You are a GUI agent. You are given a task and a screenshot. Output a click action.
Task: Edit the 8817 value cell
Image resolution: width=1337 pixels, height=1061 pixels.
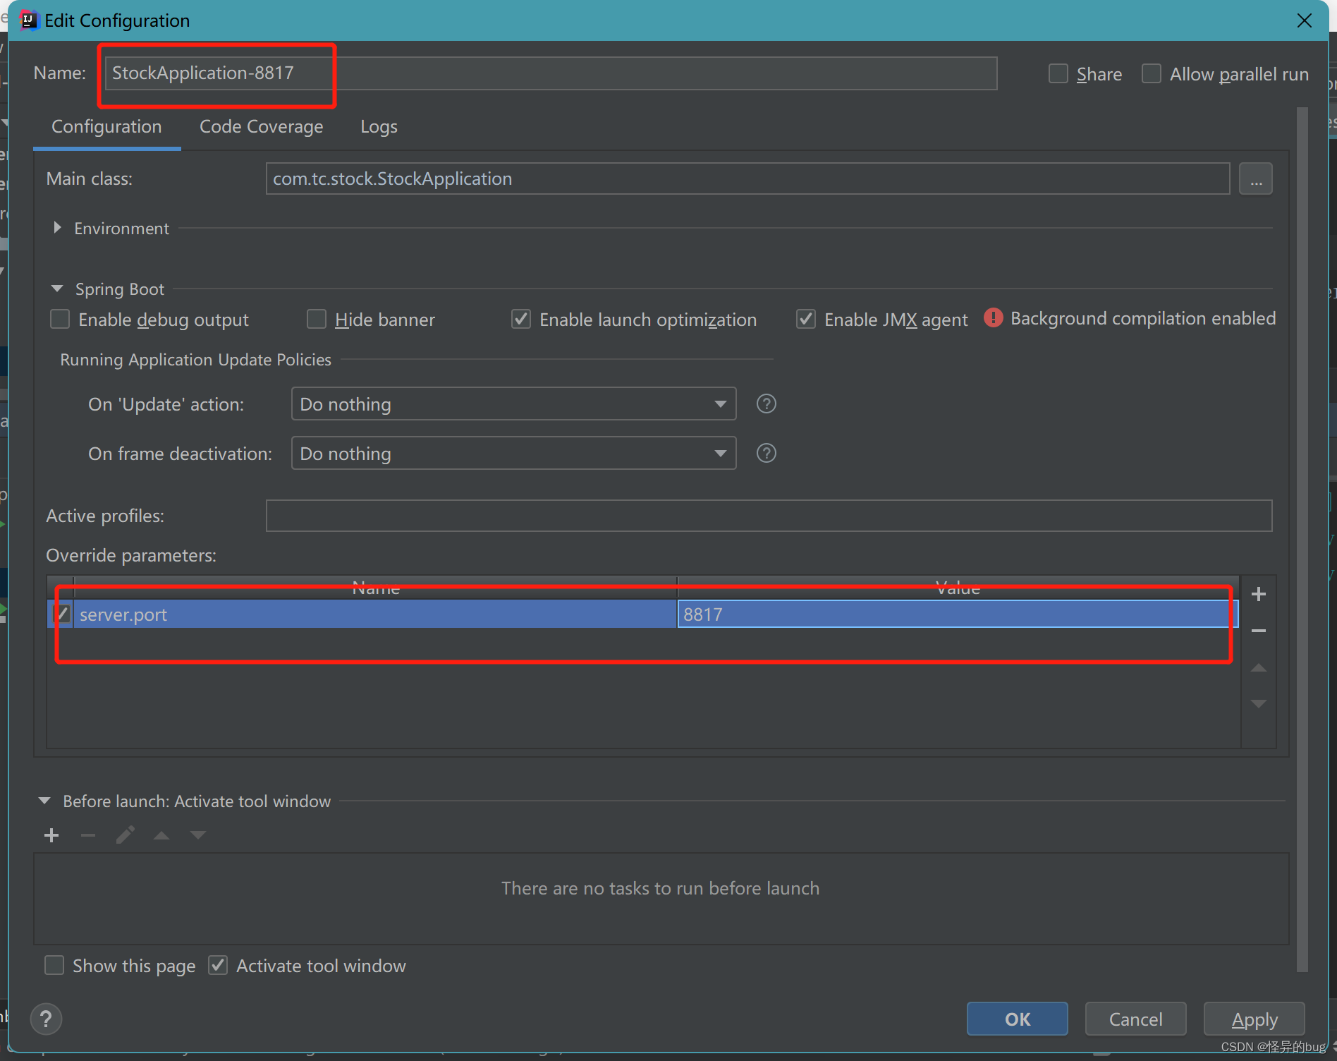[958, 614]
